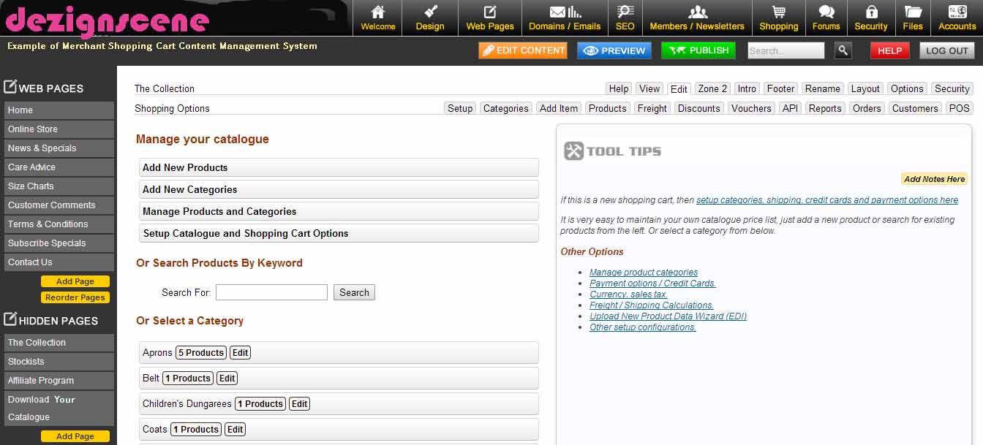Open the Accounts calculator icon
983x445 pixels.
pyautogui.click(x=956, y=12)
